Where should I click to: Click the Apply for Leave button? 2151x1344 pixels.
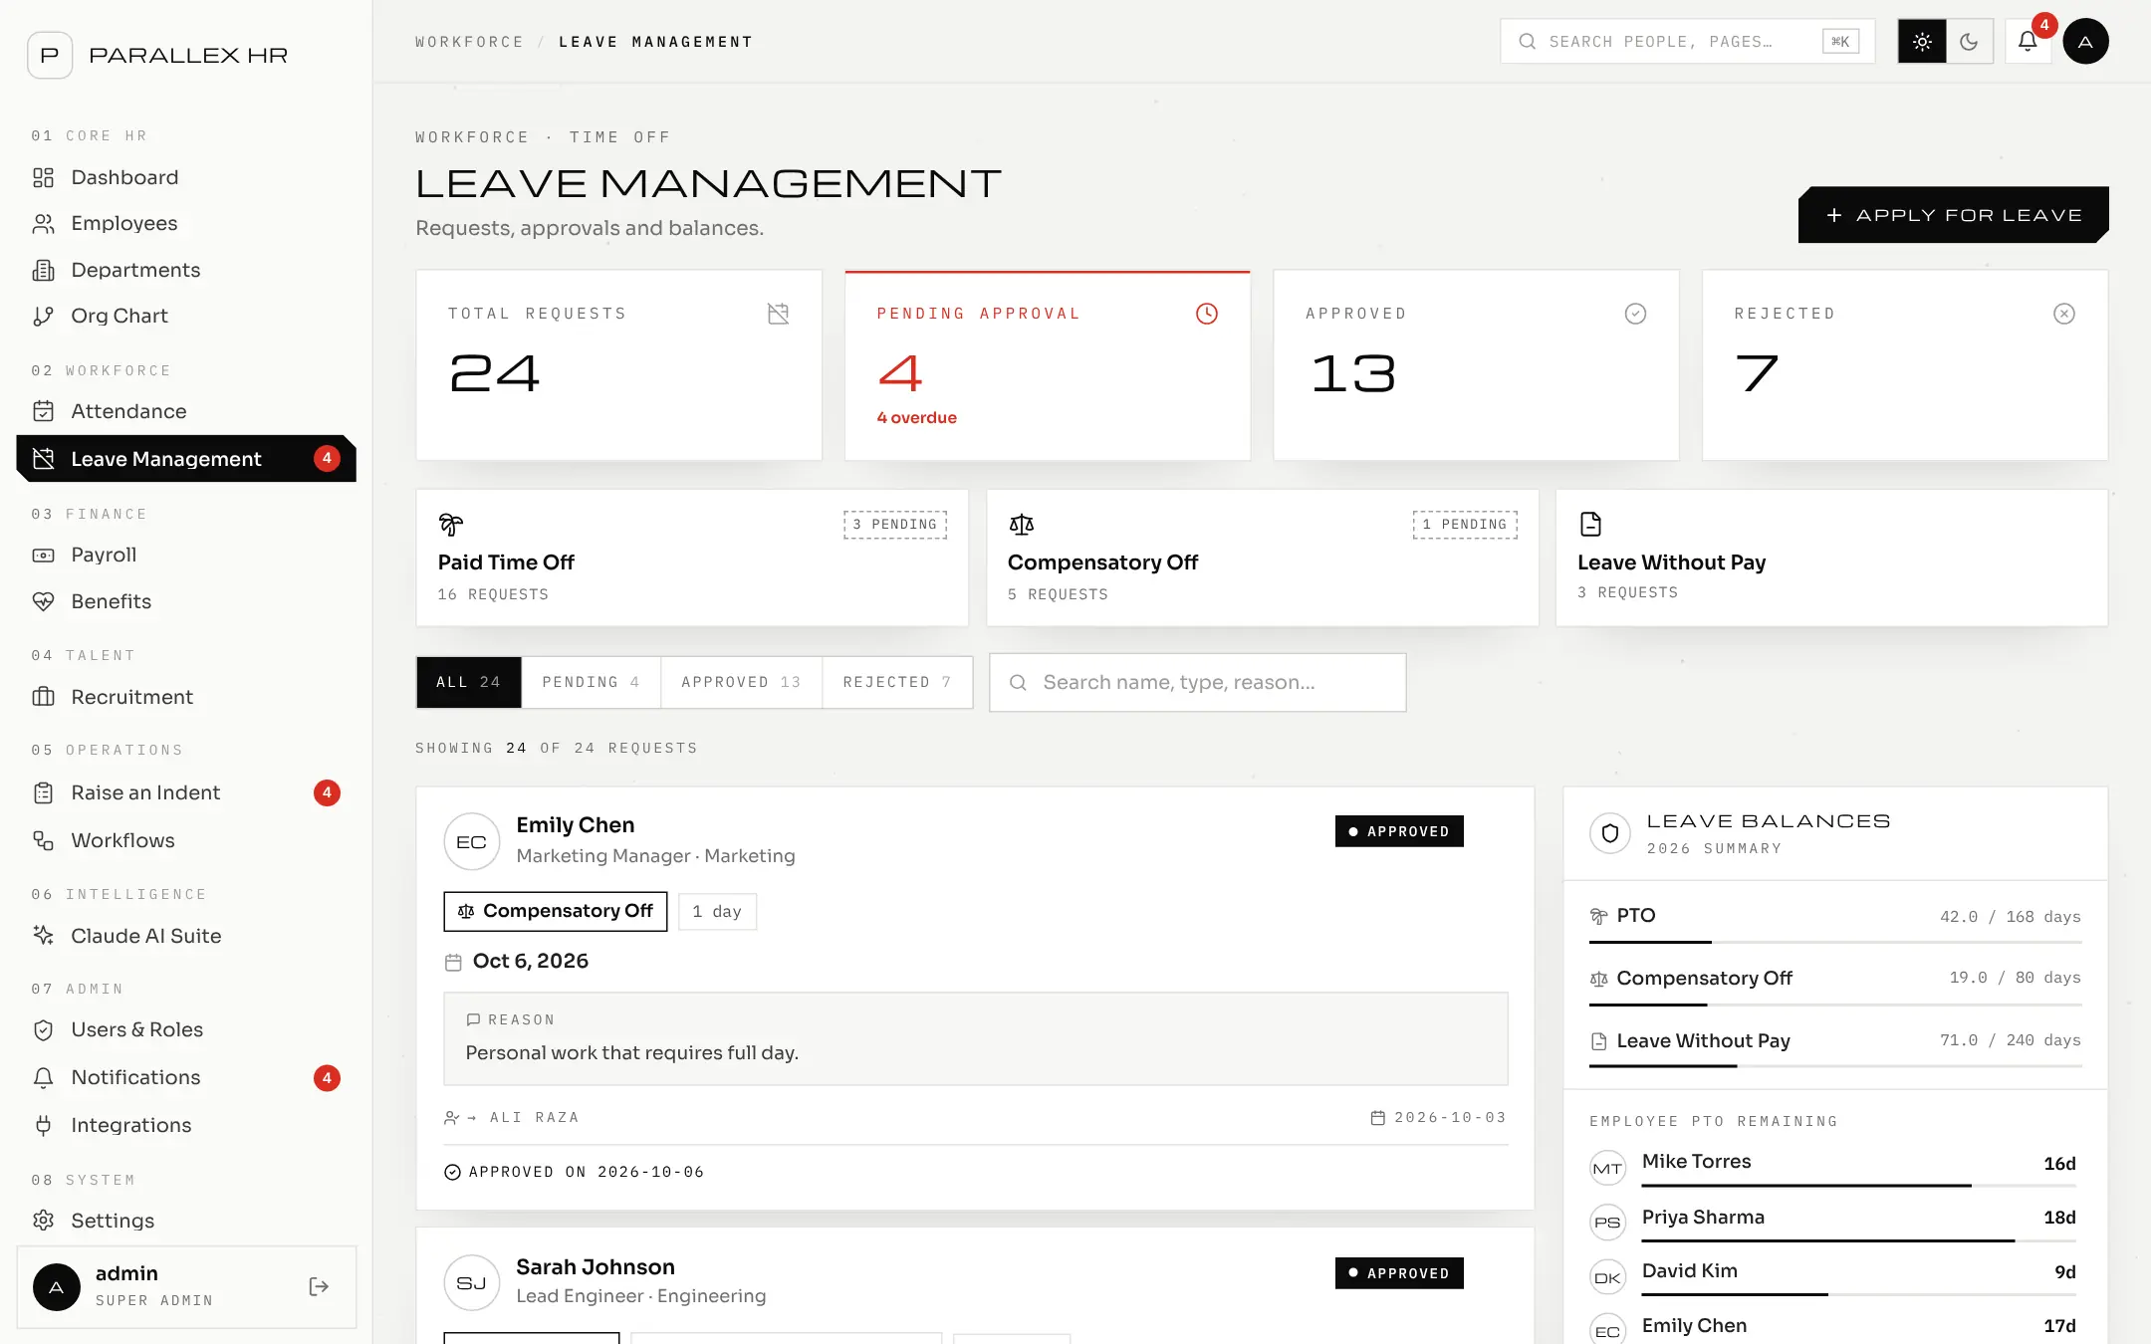[x=1953, y=215]
